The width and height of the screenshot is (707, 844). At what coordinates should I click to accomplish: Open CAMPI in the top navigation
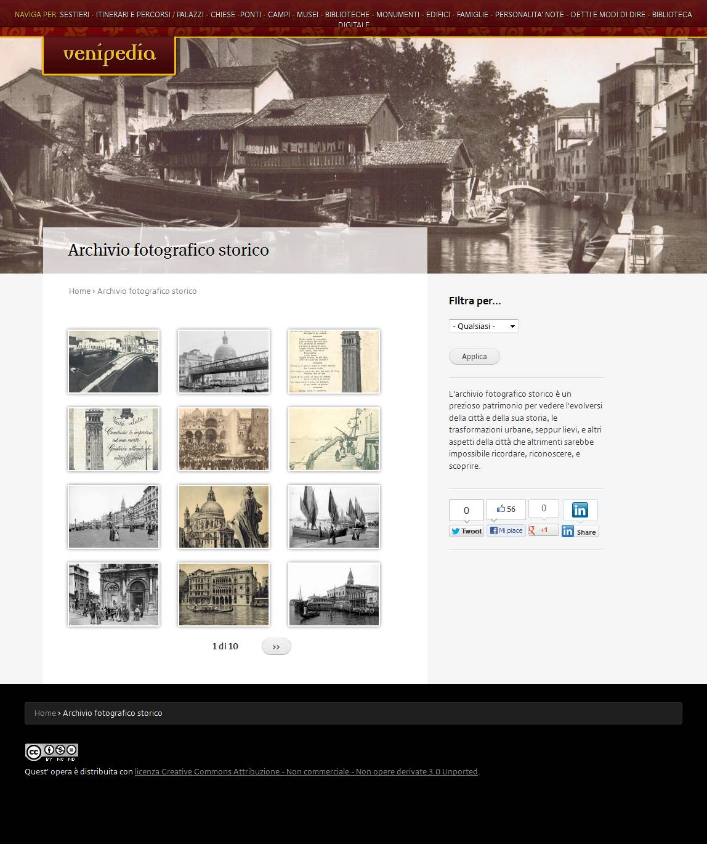pos(279,14)
